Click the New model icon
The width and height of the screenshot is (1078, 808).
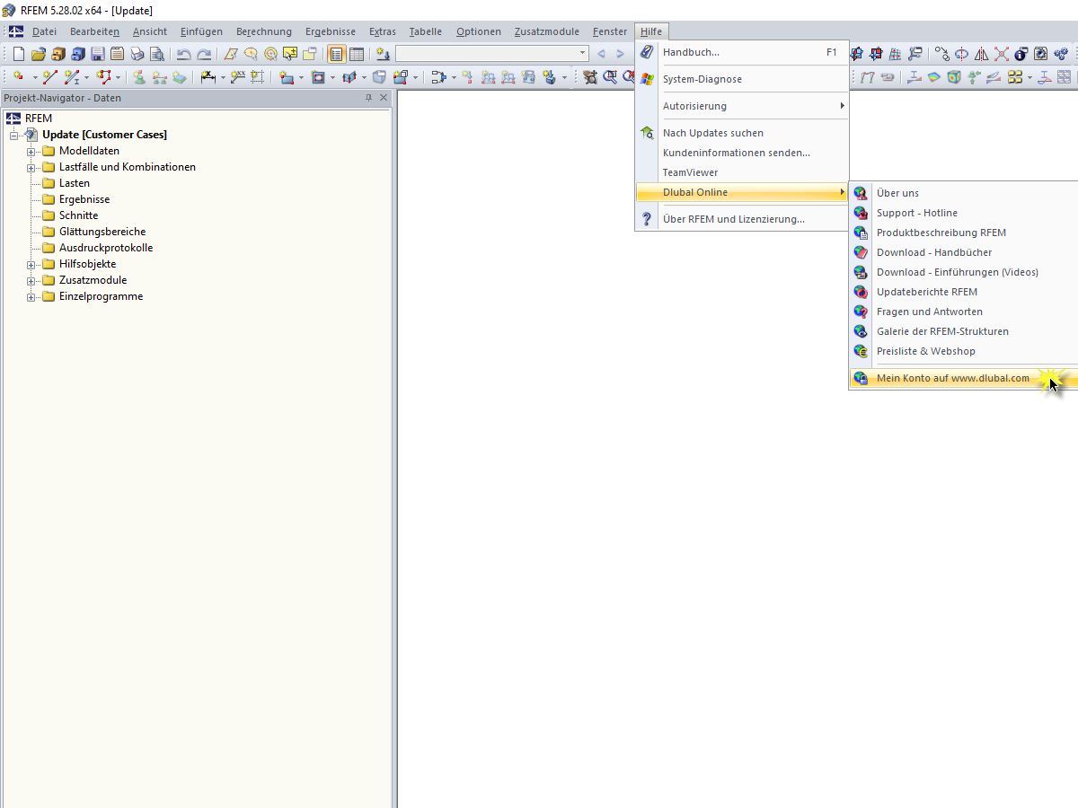point(19,54)
